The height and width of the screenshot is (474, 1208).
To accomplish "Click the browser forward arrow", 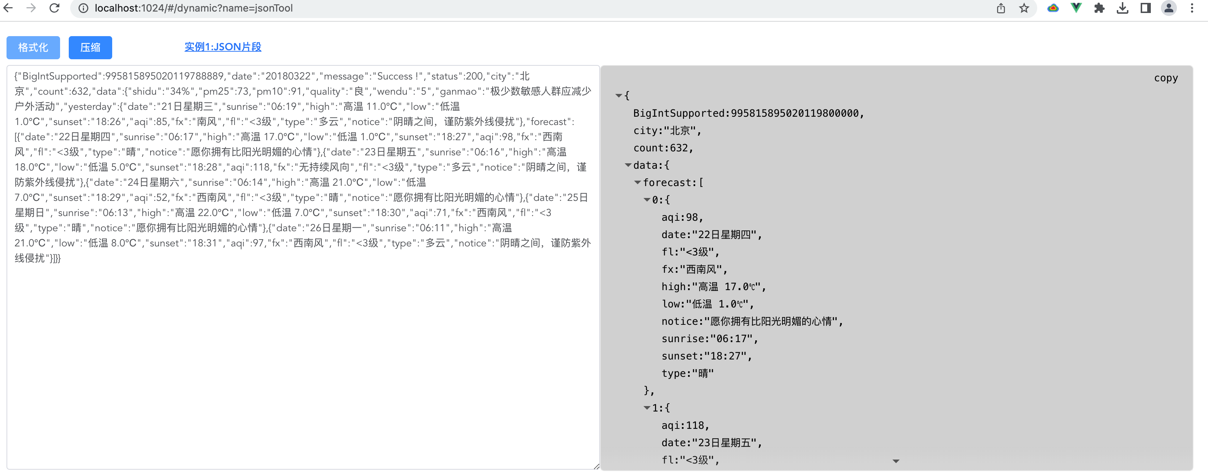I will (31, 8).
